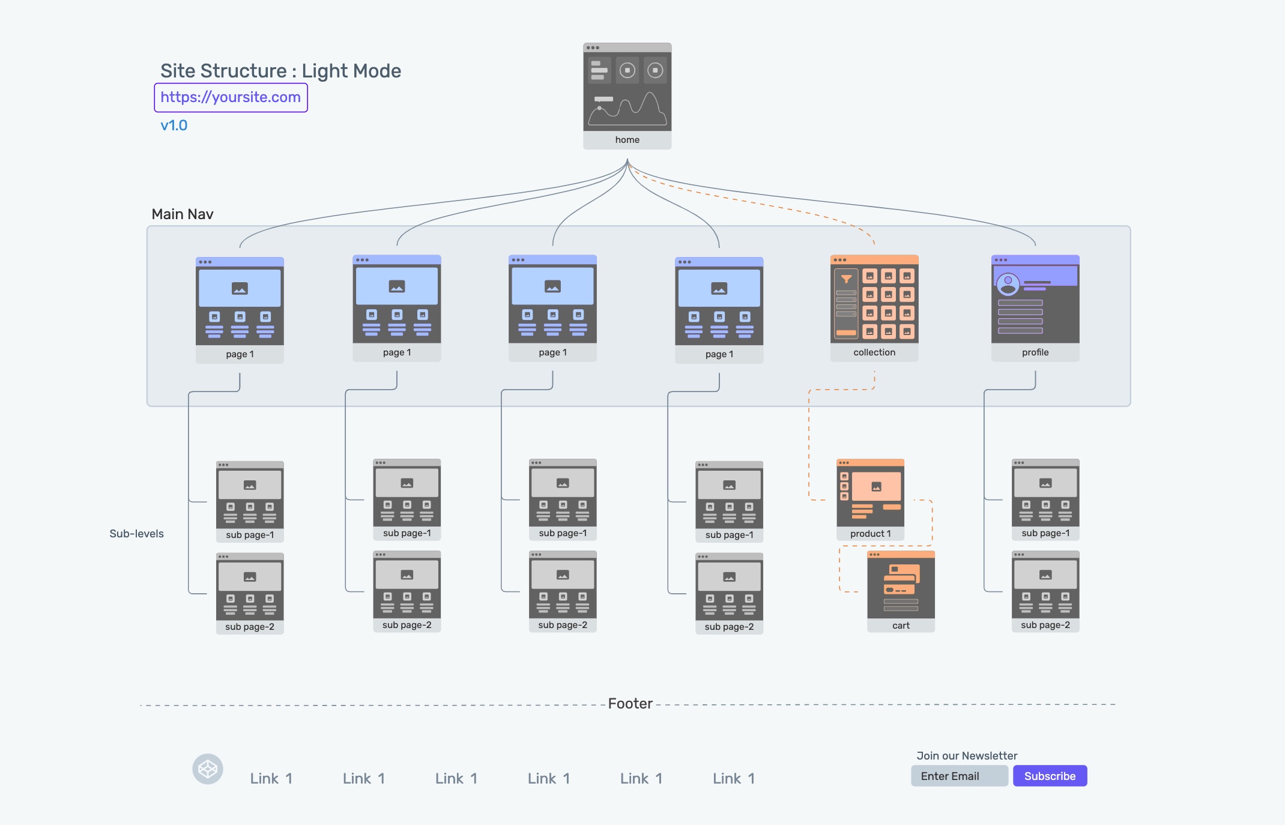Click the chart graphic in home card
1285x825 pixels.
coord(627,108)
